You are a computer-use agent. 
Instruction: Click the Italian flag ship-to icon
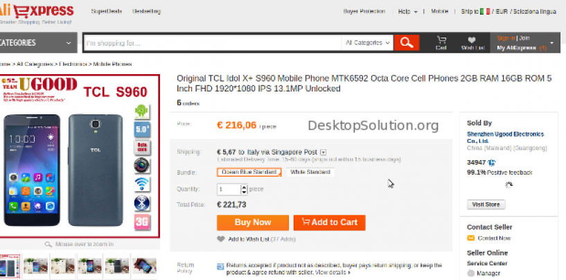(485, 12)
